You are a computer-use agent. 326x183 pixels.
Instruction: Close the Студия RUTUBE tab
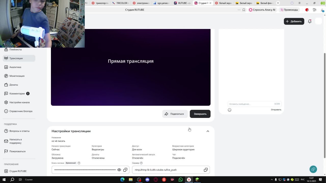tap(210, 3)
